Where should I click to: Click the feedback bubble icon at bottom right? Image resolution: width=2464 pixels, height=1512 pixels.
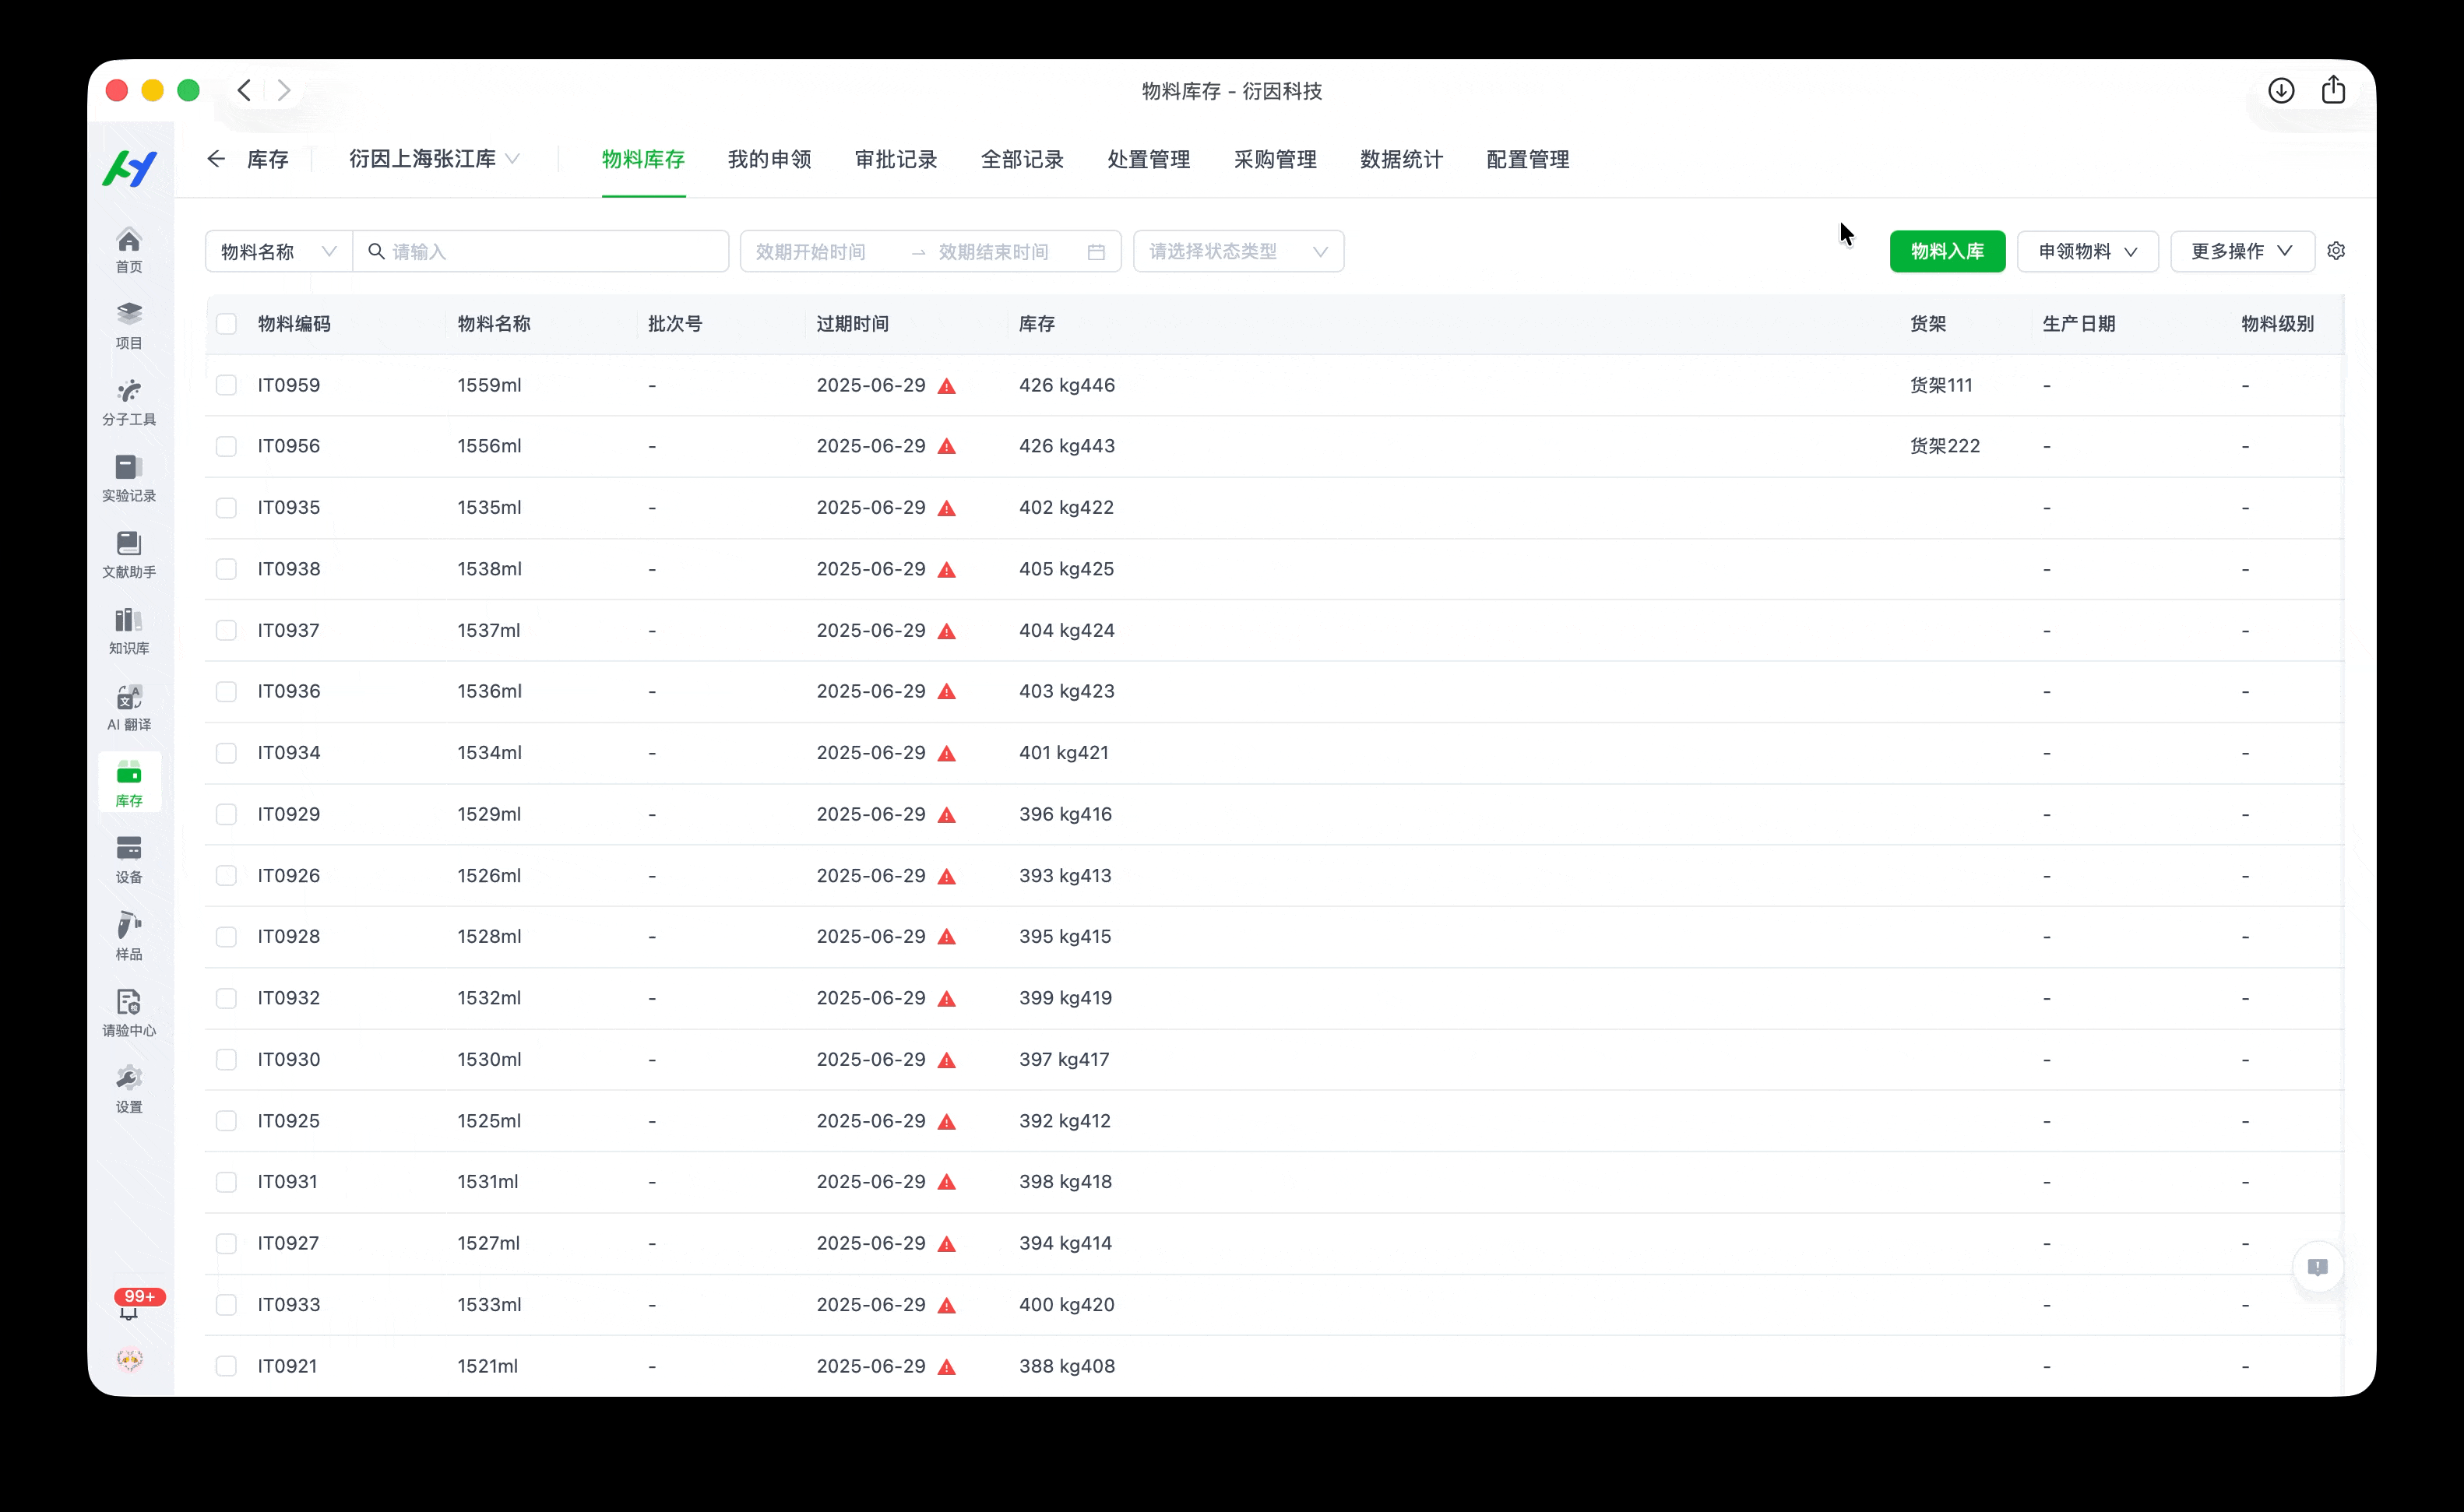pyautogui.click(x=2317, y=1267)
